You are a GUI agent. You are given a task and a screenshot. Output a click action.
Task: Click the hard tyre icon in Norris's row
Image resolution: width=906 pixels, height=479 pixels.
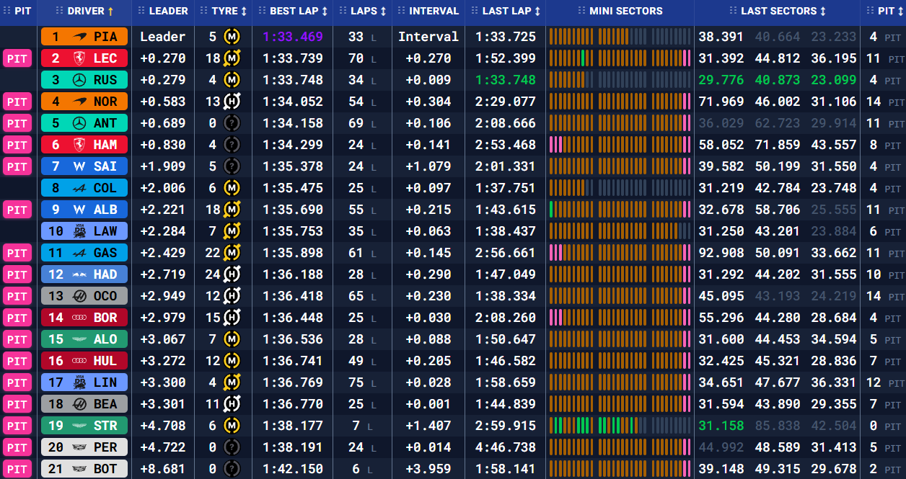click(x=232, y=102)
